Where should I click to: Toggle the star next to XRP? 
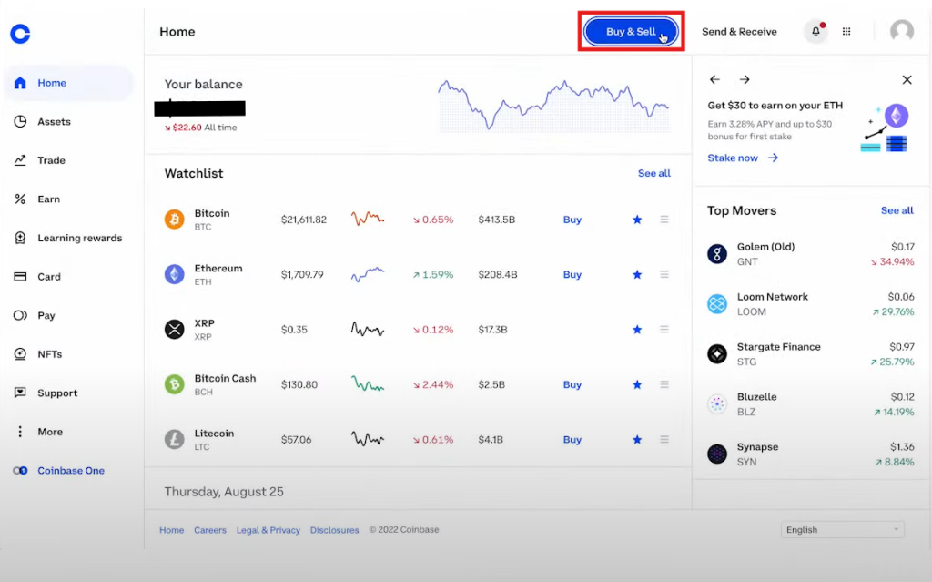click(x=636, y=329)
